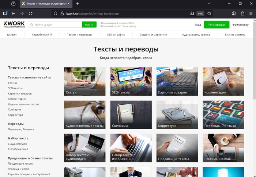Open the Статьи category thumbnail
Viewport: 256px width, 177px height.
tap(84, 81)
